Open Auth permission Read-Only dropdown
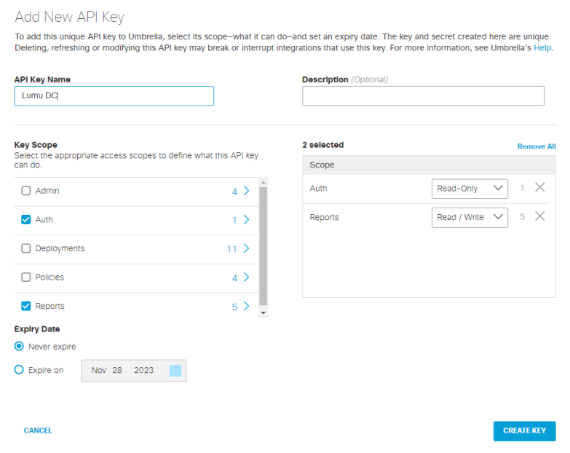The width and height of the screenshot is (570, 453). coord(470,188)
